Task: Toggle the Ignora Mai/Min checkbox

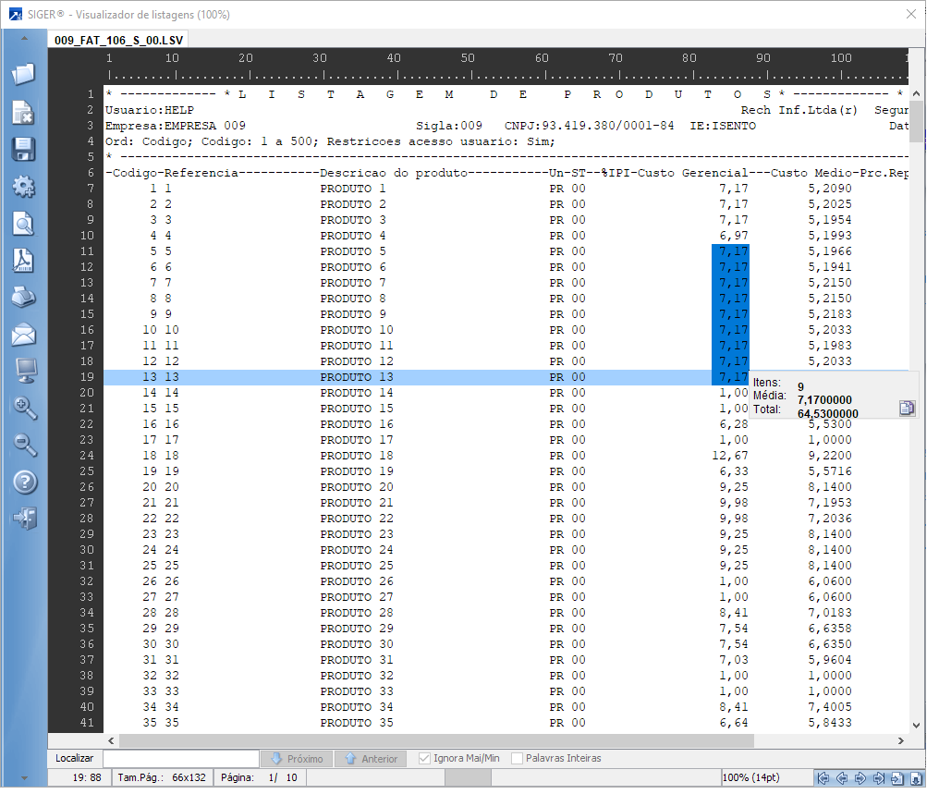Action: (425, 759)
